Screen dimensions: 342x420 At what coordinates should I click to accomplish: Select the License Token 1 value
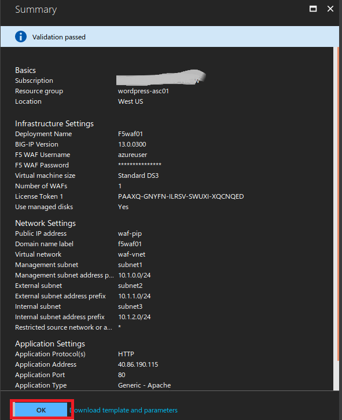click(x=181, y=196)
